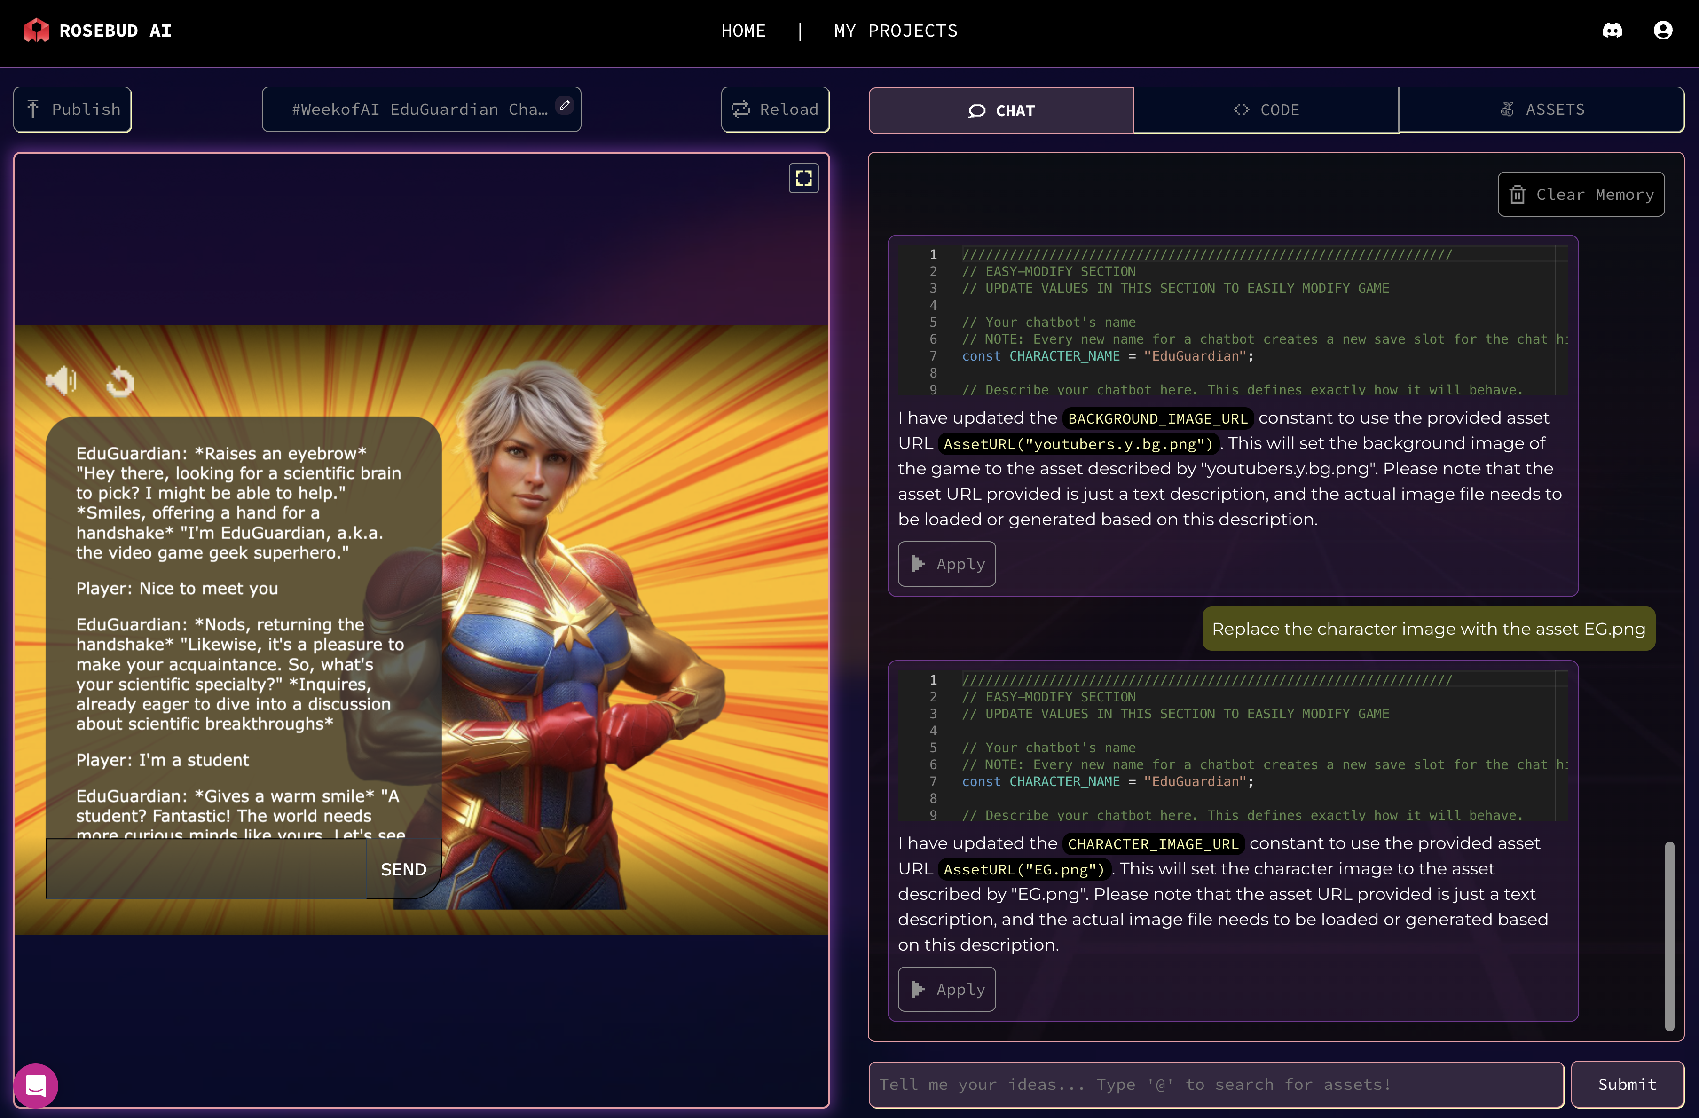Click the AssetURL("youtubers.y.bg.png") code snippet
The height and width of the screenshot is (1118, 1699).
pyautogui.click(x=1078, y=444)
